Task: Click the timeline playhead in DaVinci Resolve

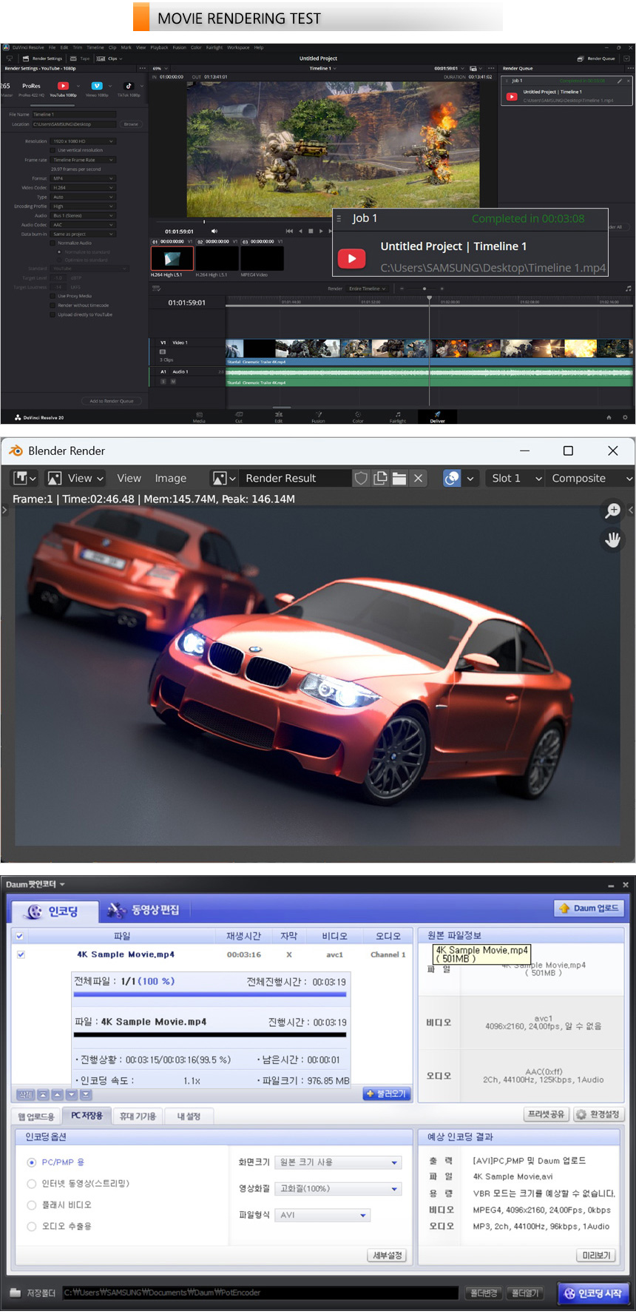Action: coord(429,298)
